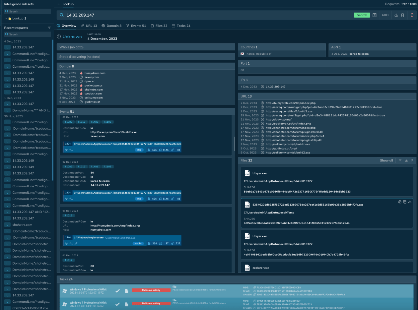Switch to the Events 51 tab

pos(136,26)
